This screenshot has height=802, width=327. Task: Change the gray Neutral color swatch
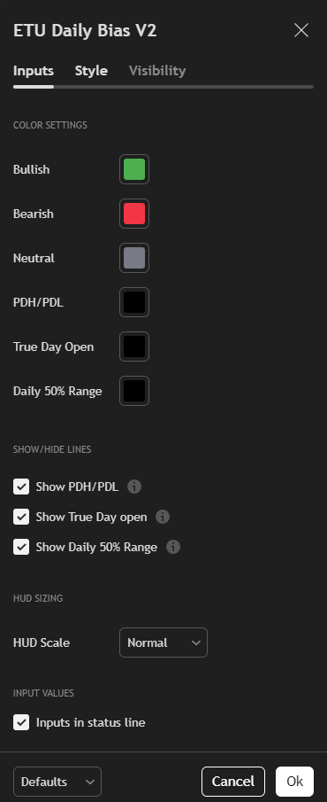[134, 258]
